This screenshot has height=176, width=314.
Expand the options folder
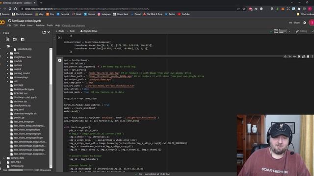coord(7,65)
